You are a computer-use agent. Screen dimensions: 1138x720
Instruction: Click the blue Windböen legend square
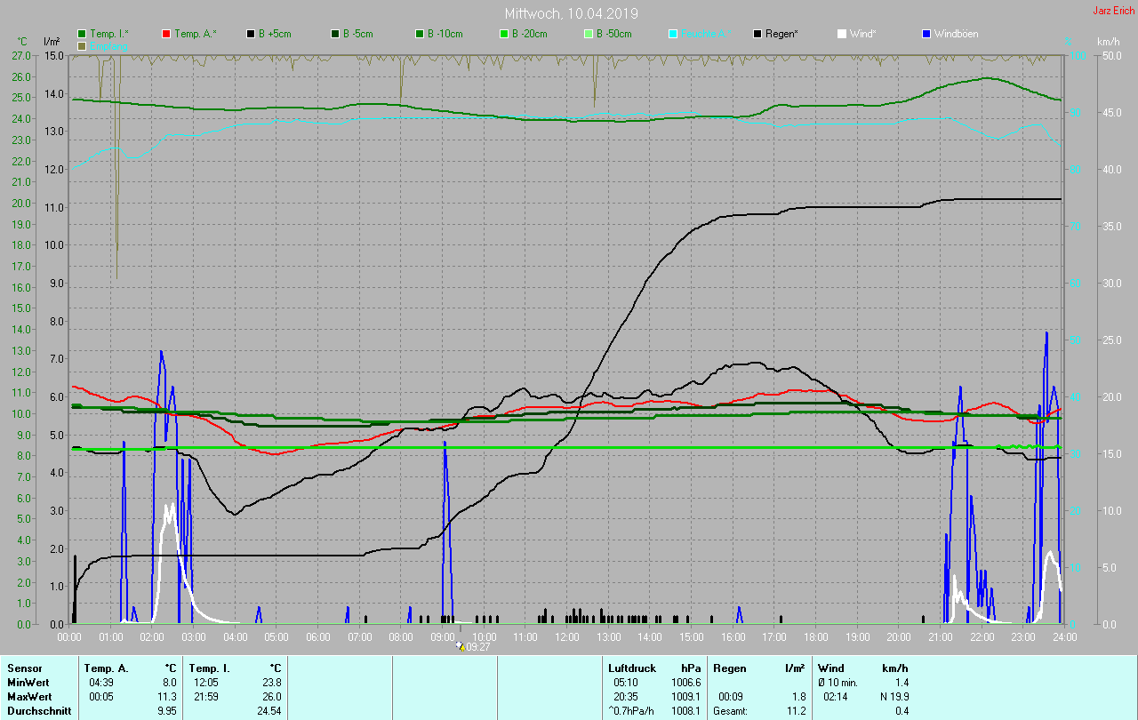pyautogui.click(x=926, y=34)
